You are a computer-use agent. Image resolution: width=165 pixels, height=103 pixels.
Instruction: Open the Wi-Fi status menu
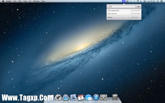138,1
